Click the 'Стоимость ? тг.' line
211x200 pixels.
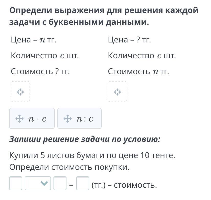tap(40, 72)
